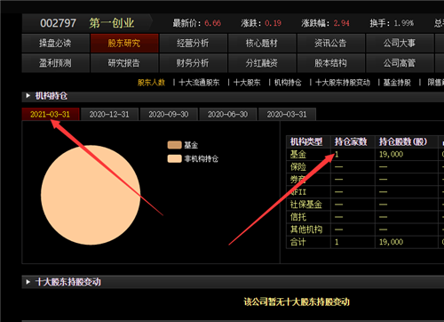Expand the 机构持仓 section triangle
The width and height of the screenshot is (444, 322).
coord(28,95)
